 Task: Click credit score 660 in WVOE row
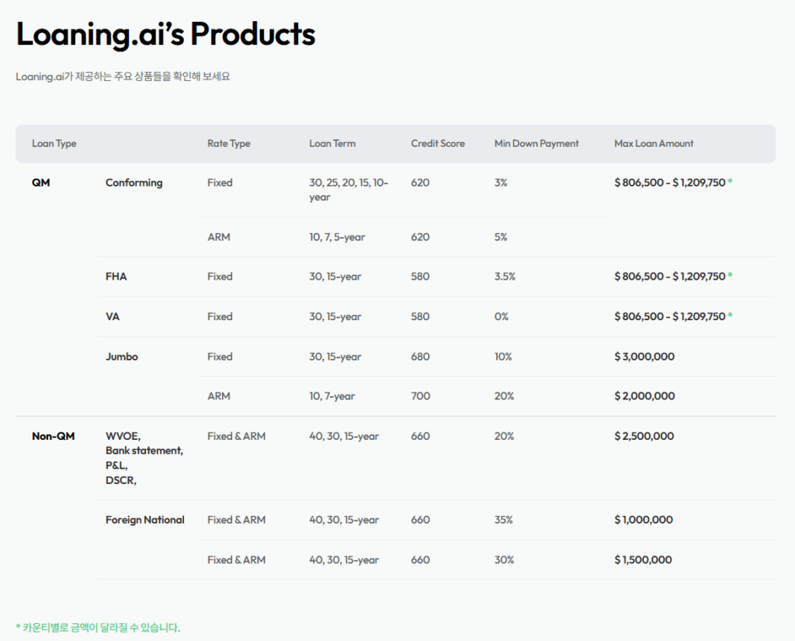420,437
